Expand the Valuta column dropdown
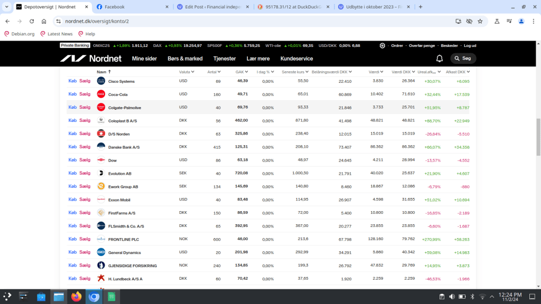 (x=186, y=72)
